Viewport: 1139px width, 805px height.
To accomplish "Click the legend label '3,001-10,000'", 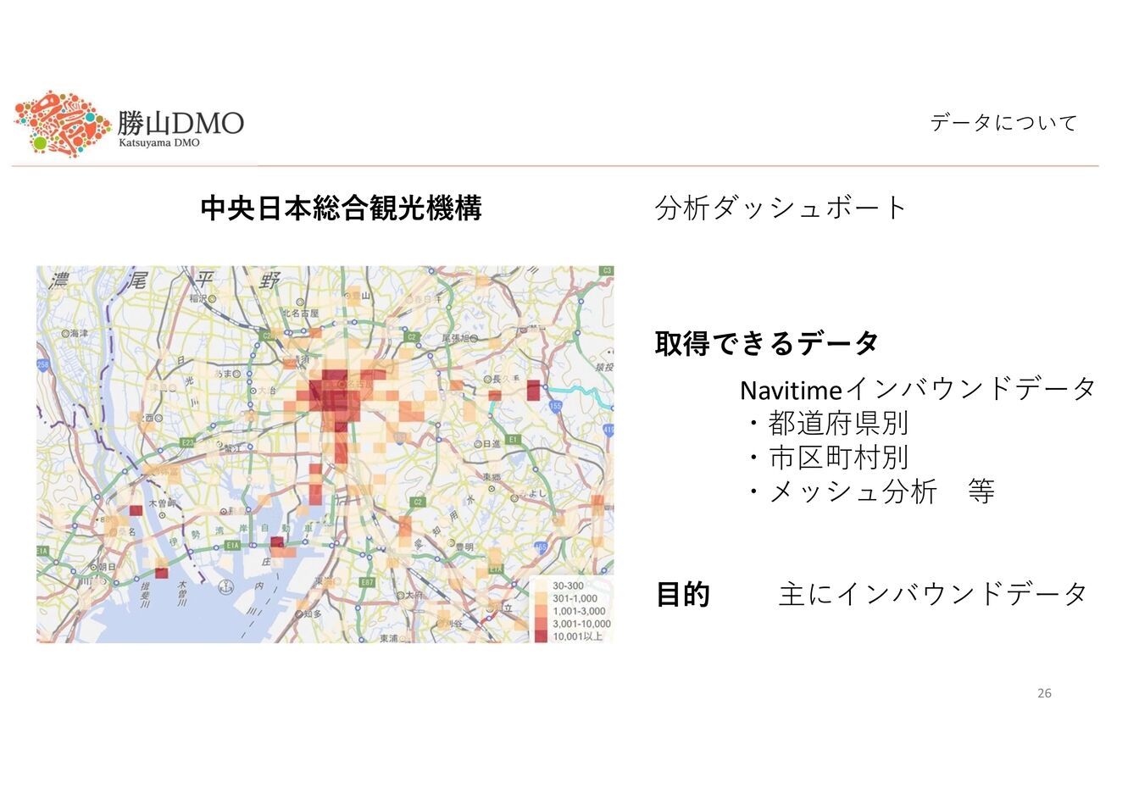I will pyautogui.click(x=581, y=624).
